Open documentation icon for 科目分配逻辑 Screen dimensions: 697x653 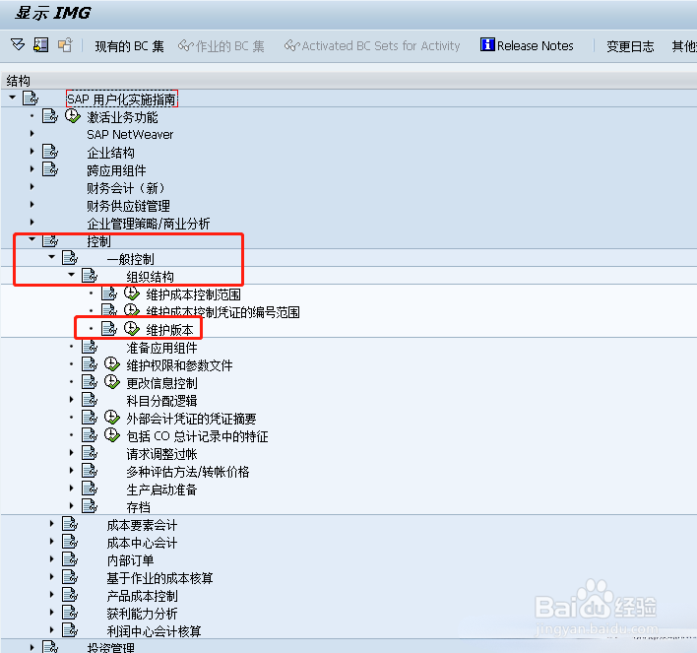(90, 400)
